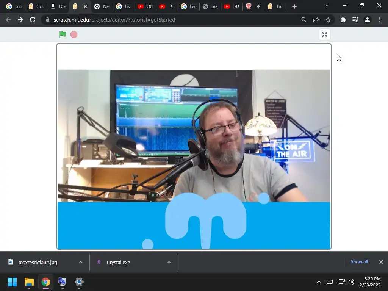This screenshot has height=291, width=388.
Task: Close the downloads bar
Action: 381,262
